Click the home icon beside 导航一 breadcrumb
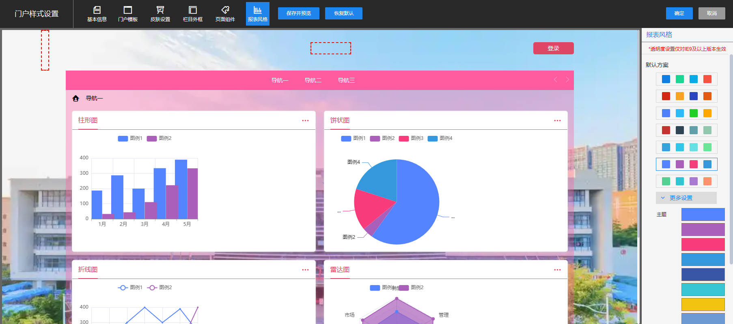 [x=75, y=99]
